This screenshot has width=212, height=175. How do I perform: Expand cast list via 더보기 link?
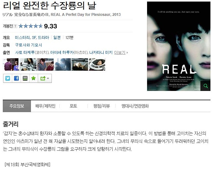(x=120, y=52)
